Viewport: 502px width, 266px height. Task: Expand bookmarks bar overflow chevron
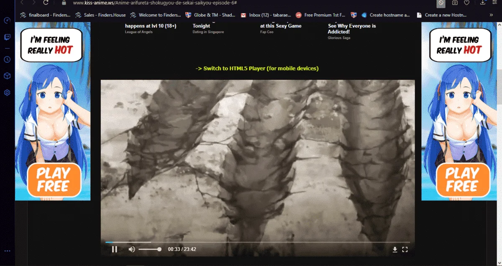click(x=491, y=15)
